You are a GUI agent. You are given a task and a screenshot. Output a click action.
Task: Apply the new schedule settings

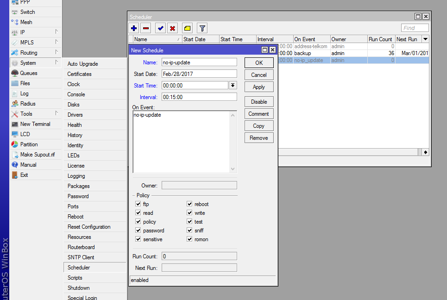click(x=259, y=87)
